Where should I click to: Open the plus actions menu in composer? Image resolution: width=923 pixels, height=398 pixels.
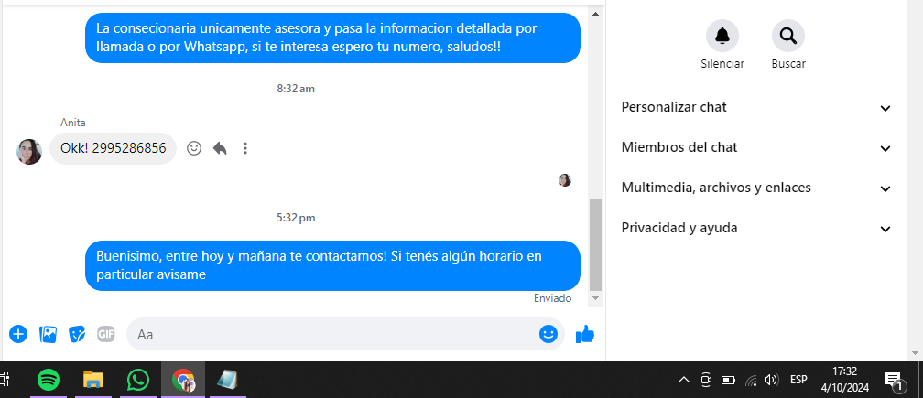click(x=18, y=334)
